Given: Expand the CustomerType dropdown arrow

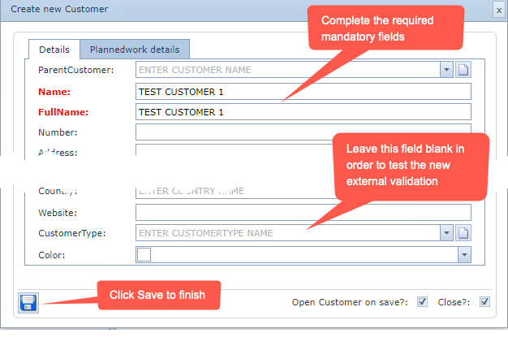Looking at the screenshot, I should pos(446,233).
